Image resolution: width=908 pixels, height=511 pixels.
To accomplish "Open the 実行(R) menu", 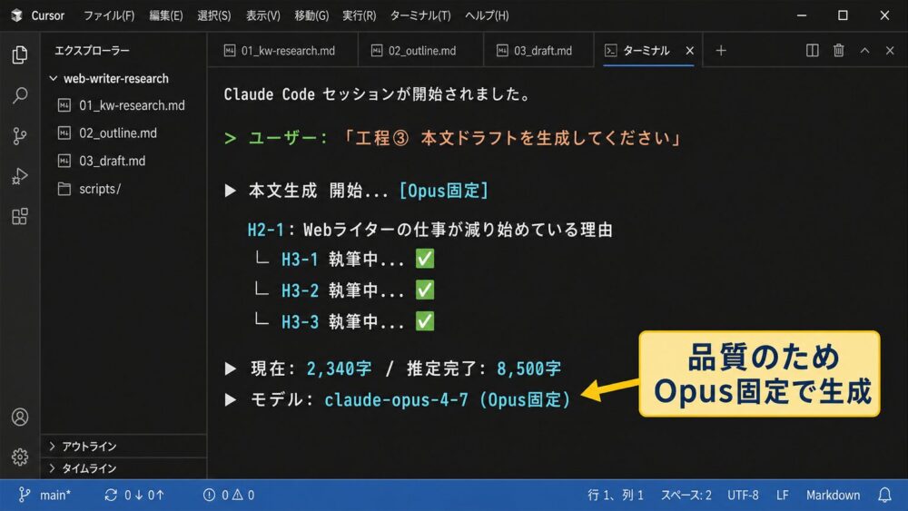I will (x=359, y=15).
